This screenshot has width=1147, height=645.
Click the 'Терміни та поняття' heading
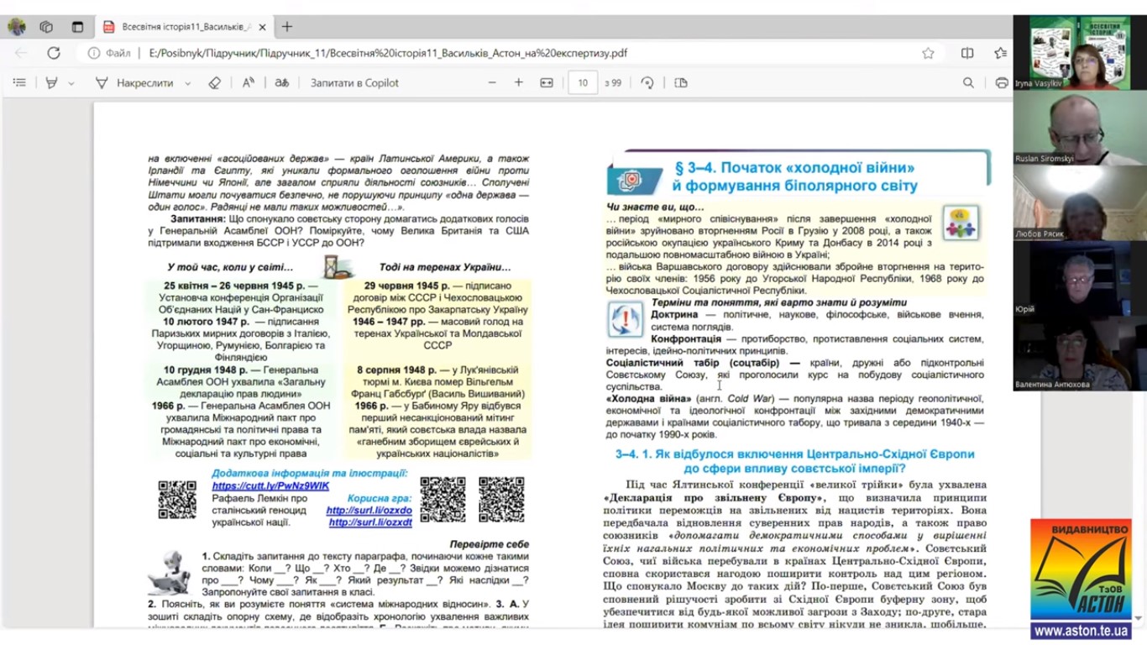779,302
